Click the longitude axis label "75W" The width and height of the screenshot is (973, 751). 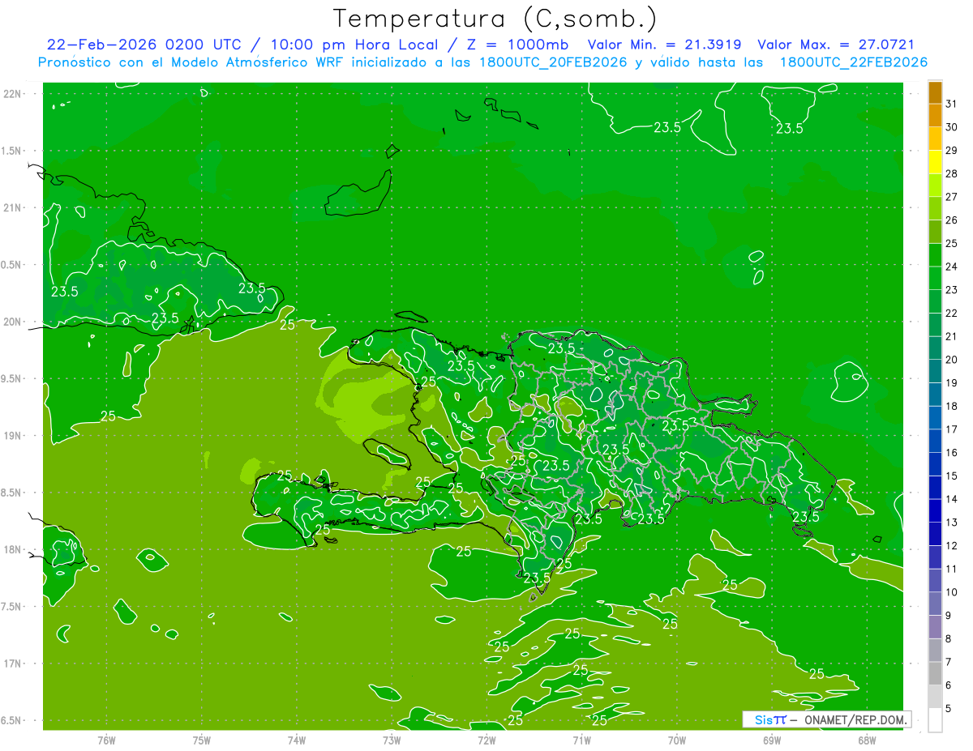coord(202,740)
